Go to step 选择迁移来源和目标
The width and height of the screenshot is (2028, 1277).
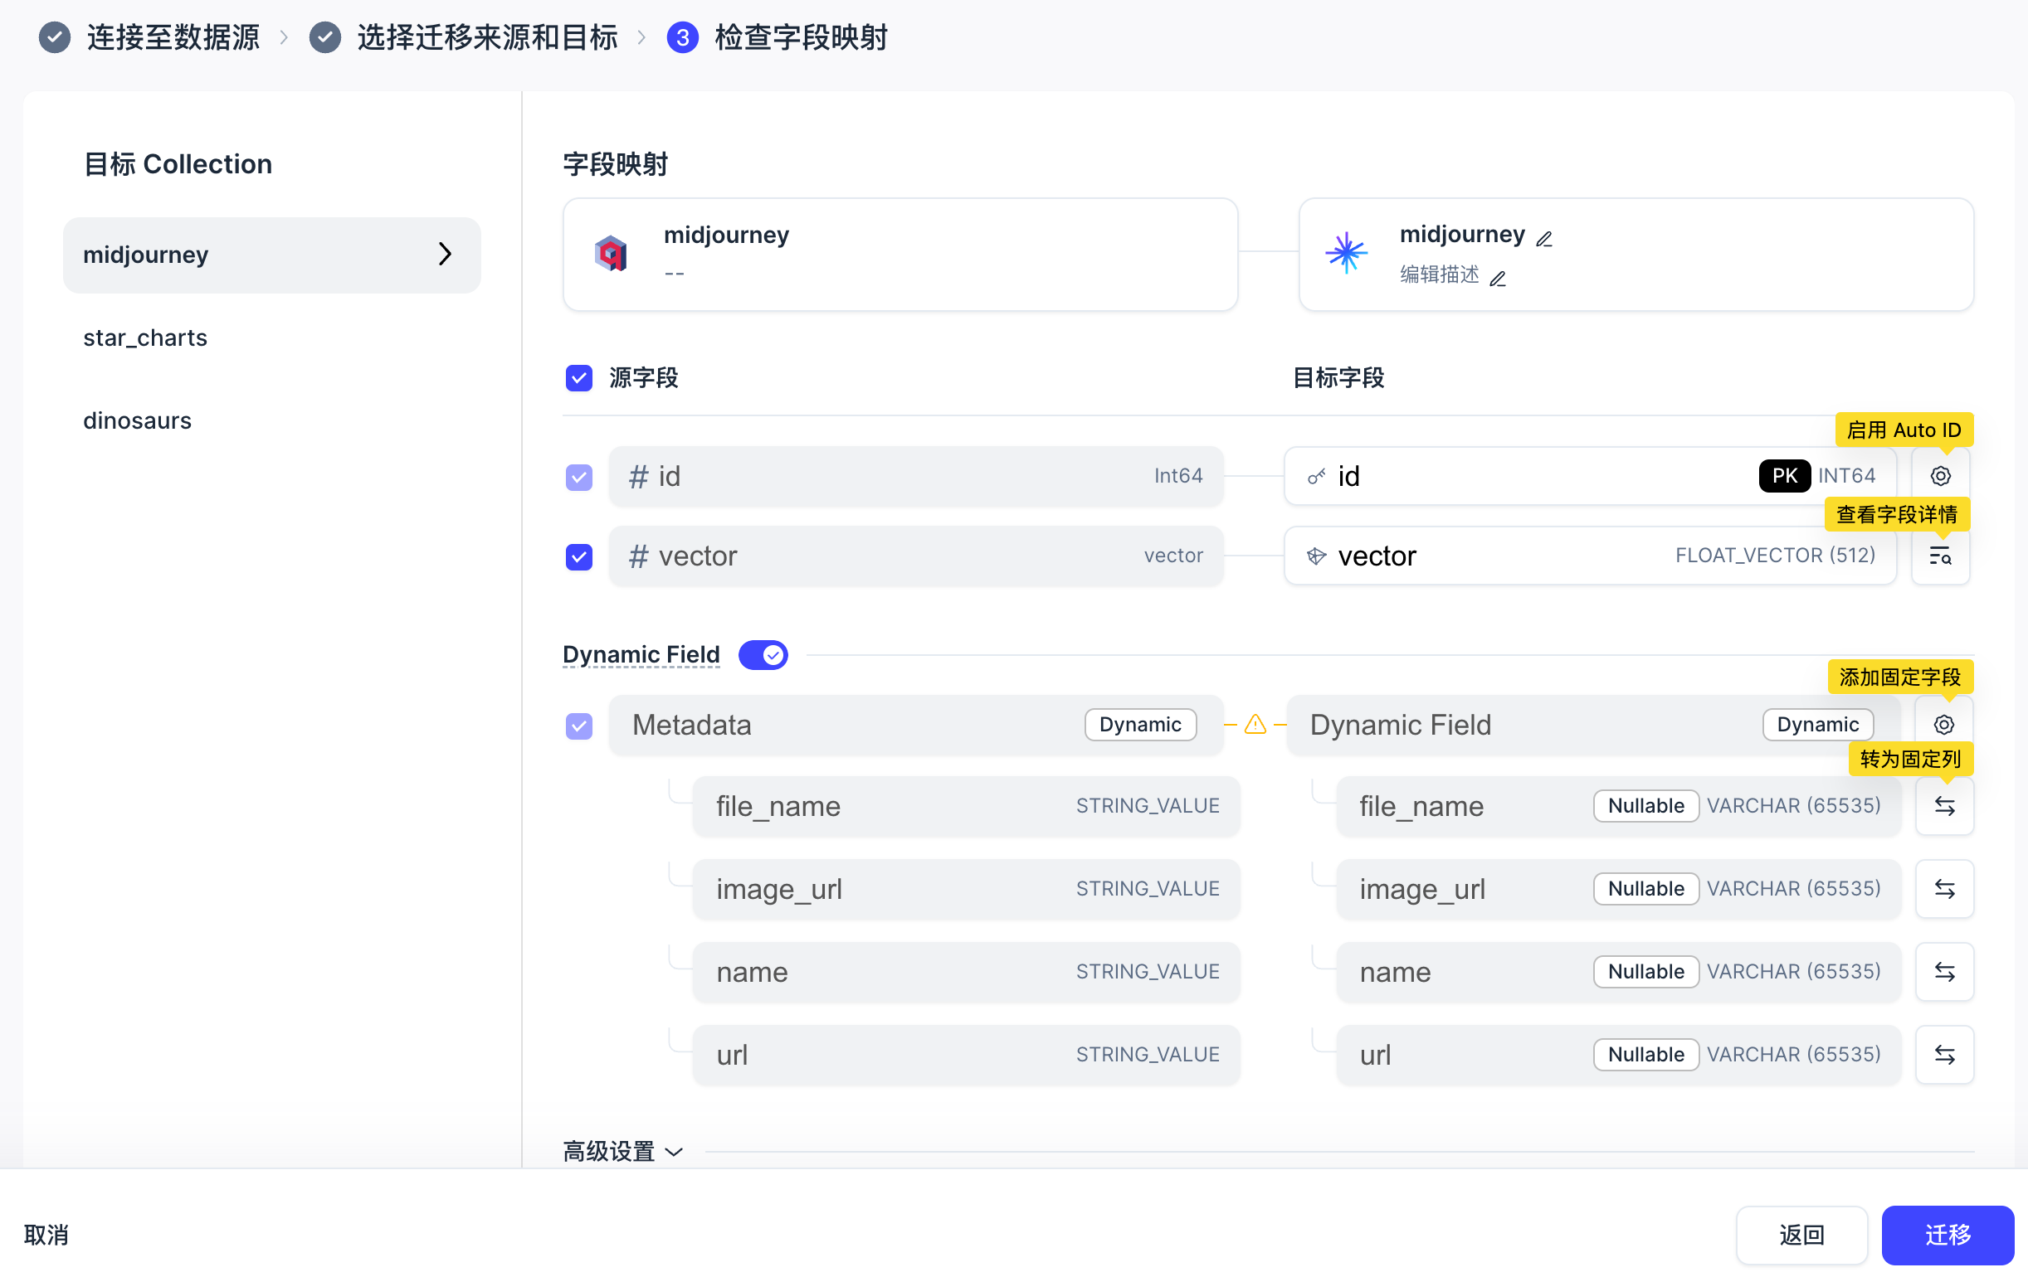tap(488, 37)
